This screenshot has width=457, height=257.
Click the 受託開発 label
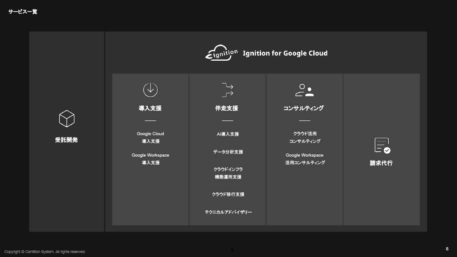click(66, 140)
